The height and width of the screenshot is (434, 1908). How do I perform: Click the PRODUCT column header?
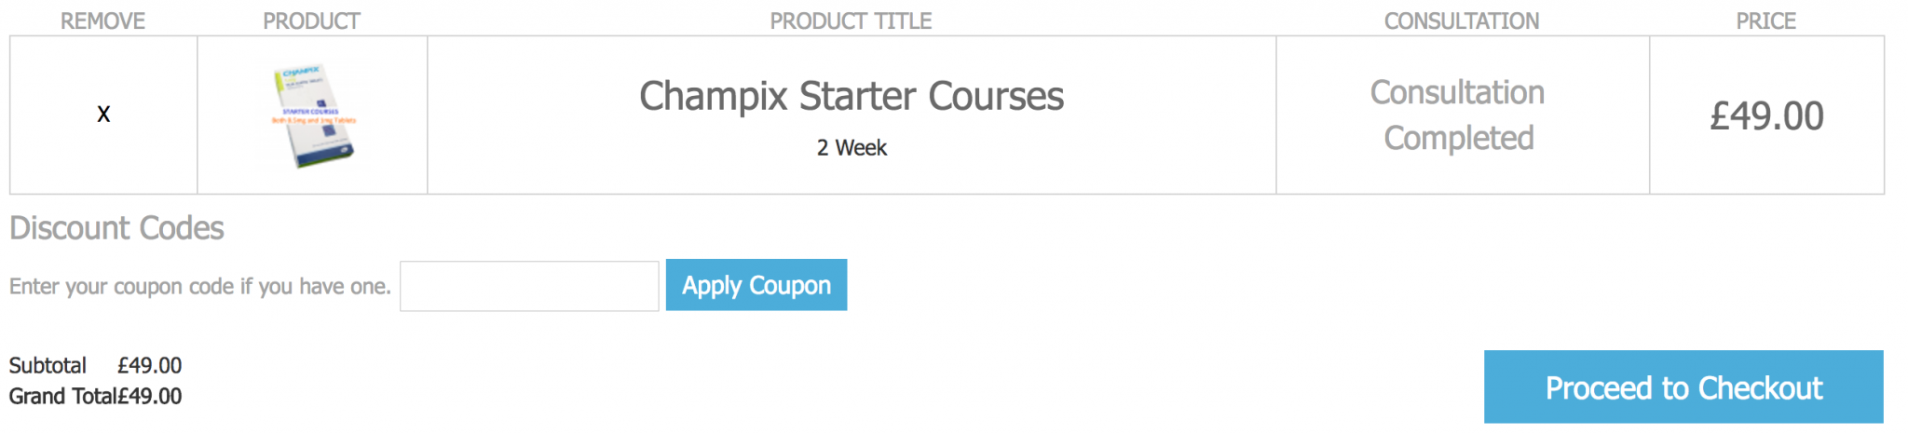click(x=311, y=20)
